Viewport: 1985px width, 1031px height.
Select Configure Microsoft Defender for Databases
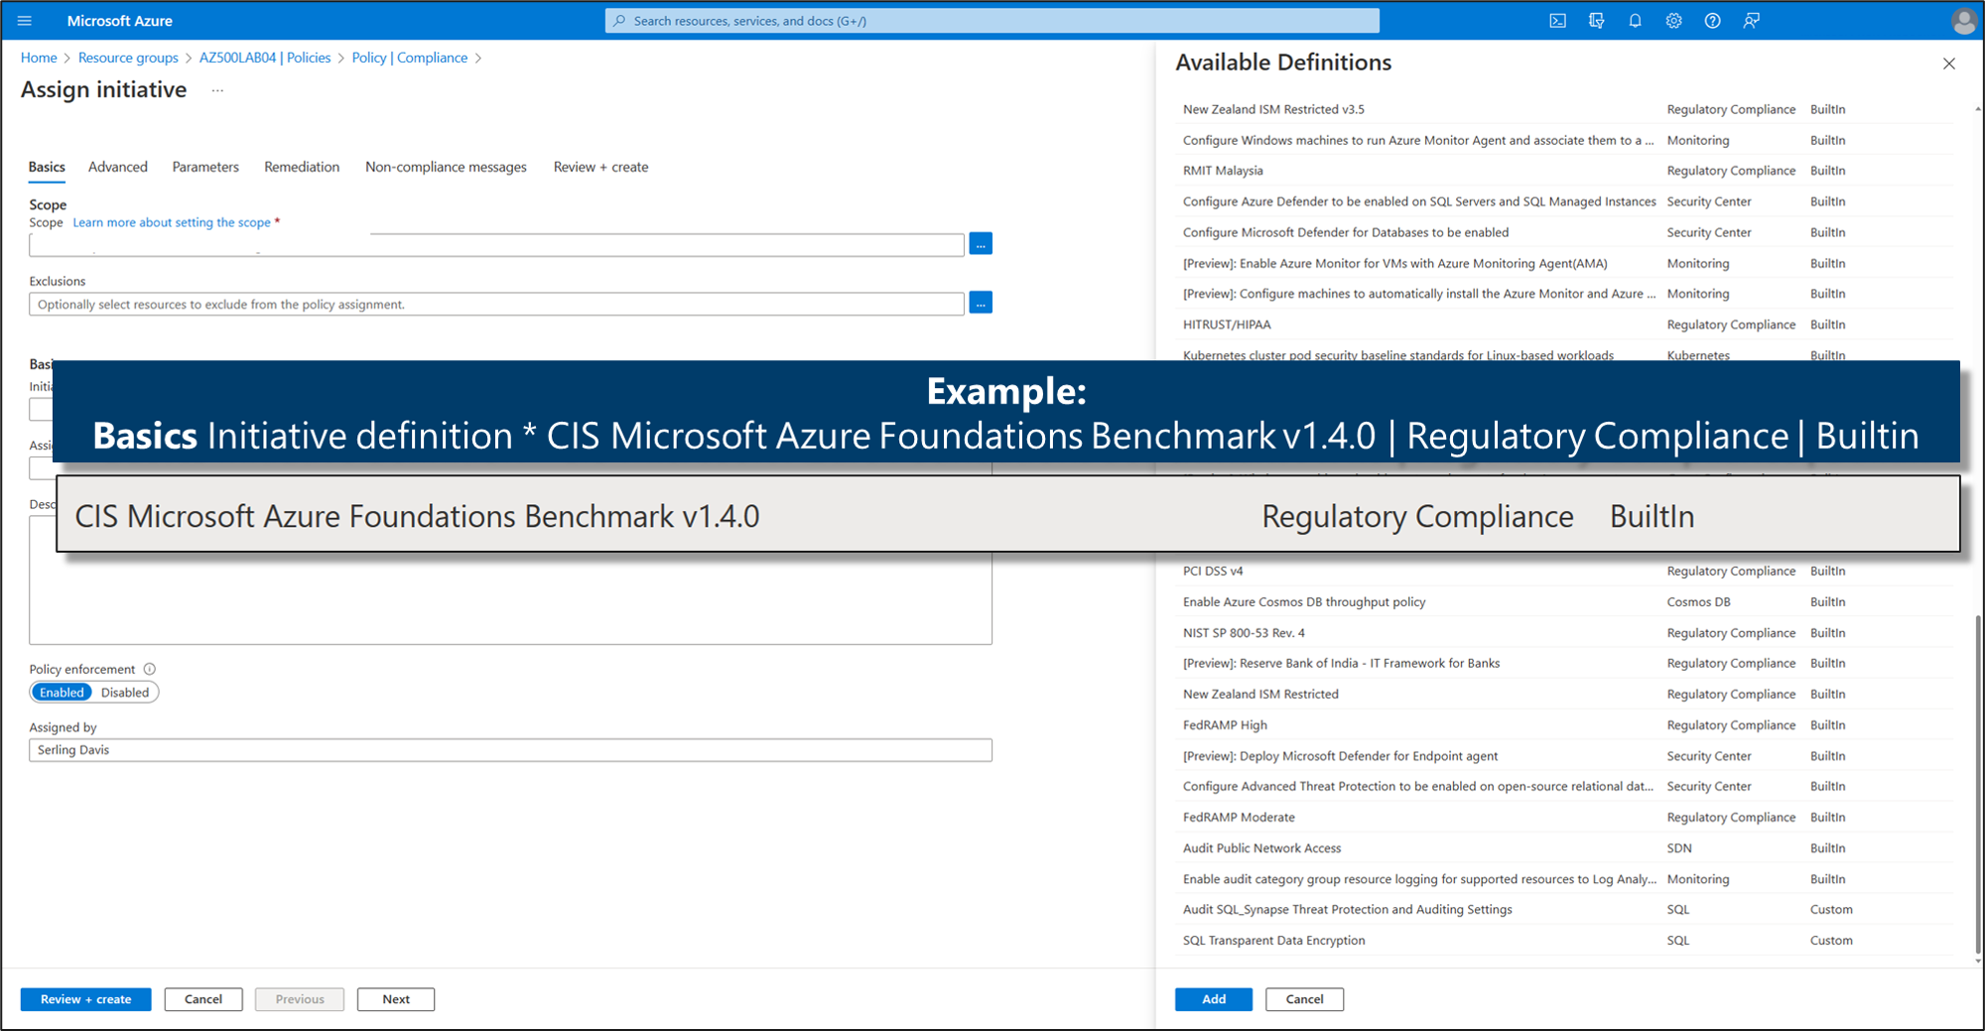pos(1564,232)
